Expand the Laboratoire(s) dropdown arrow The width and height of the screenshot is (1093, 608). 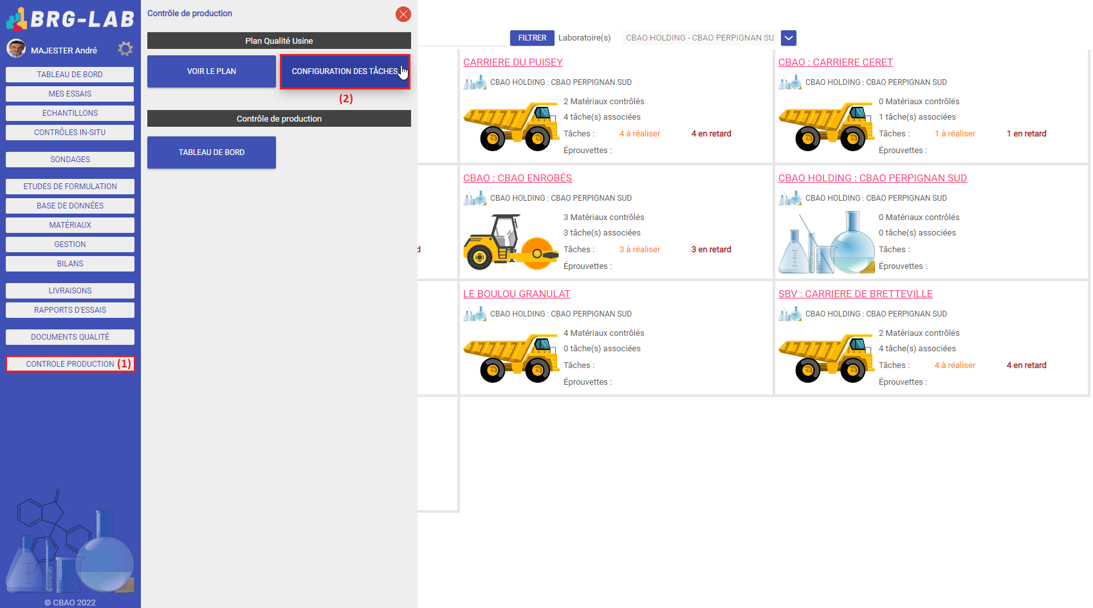click(789, 38)
